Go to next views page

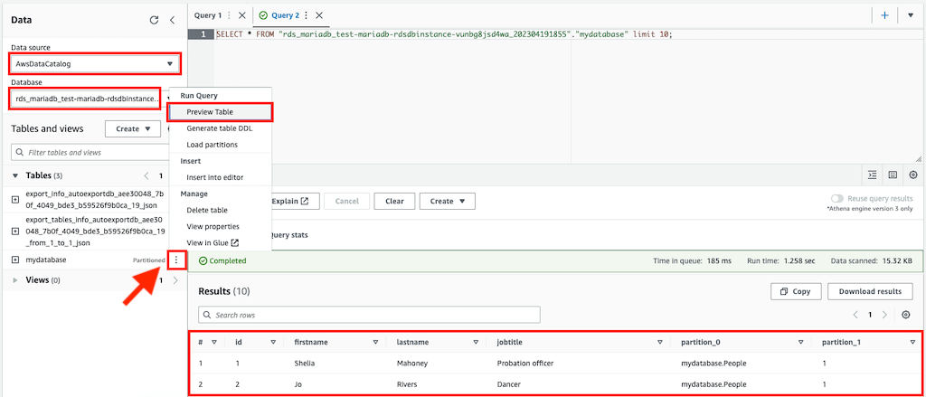pyautogui.click(x=175, y=280)
